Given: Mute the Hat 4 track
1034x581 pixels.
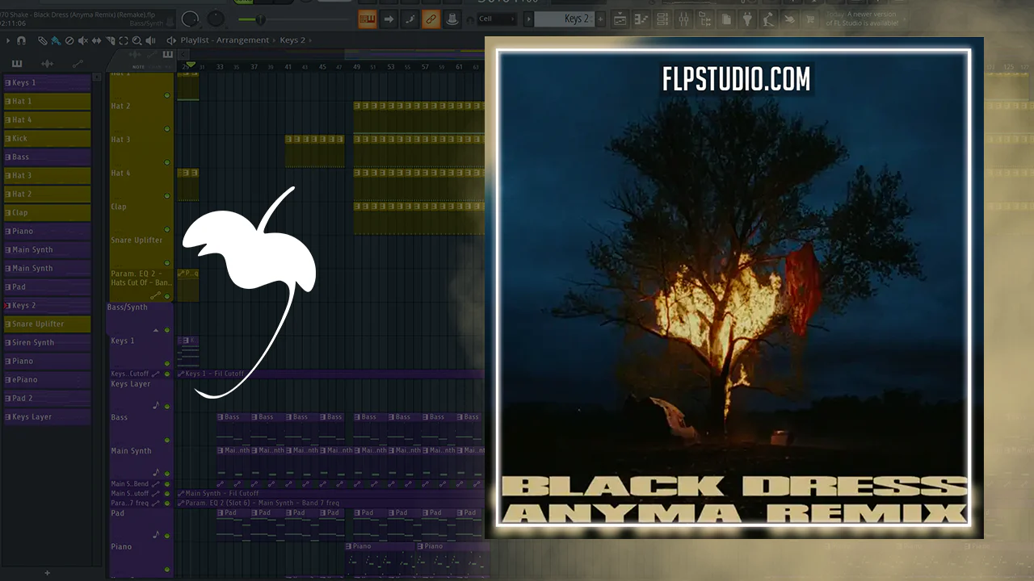Looking at the screenshot, I should point(167,196).
